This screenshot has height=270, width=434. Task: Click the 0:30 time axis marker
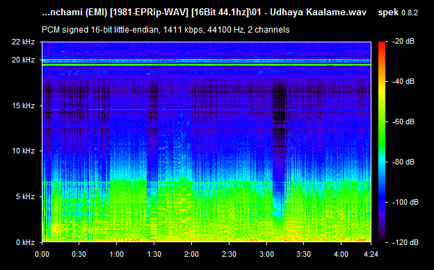coord(79,254)
